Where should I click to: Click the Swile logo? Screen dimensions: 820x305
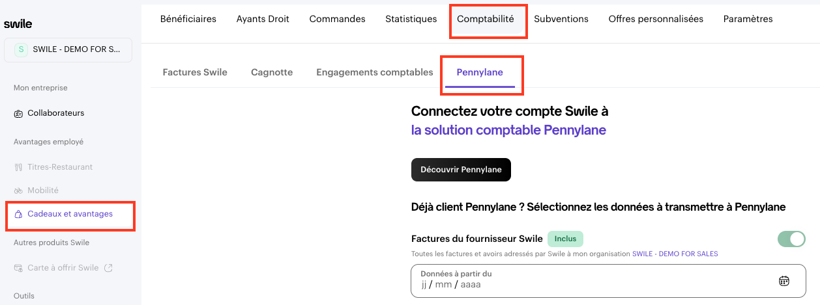click(x=18, y=24)
